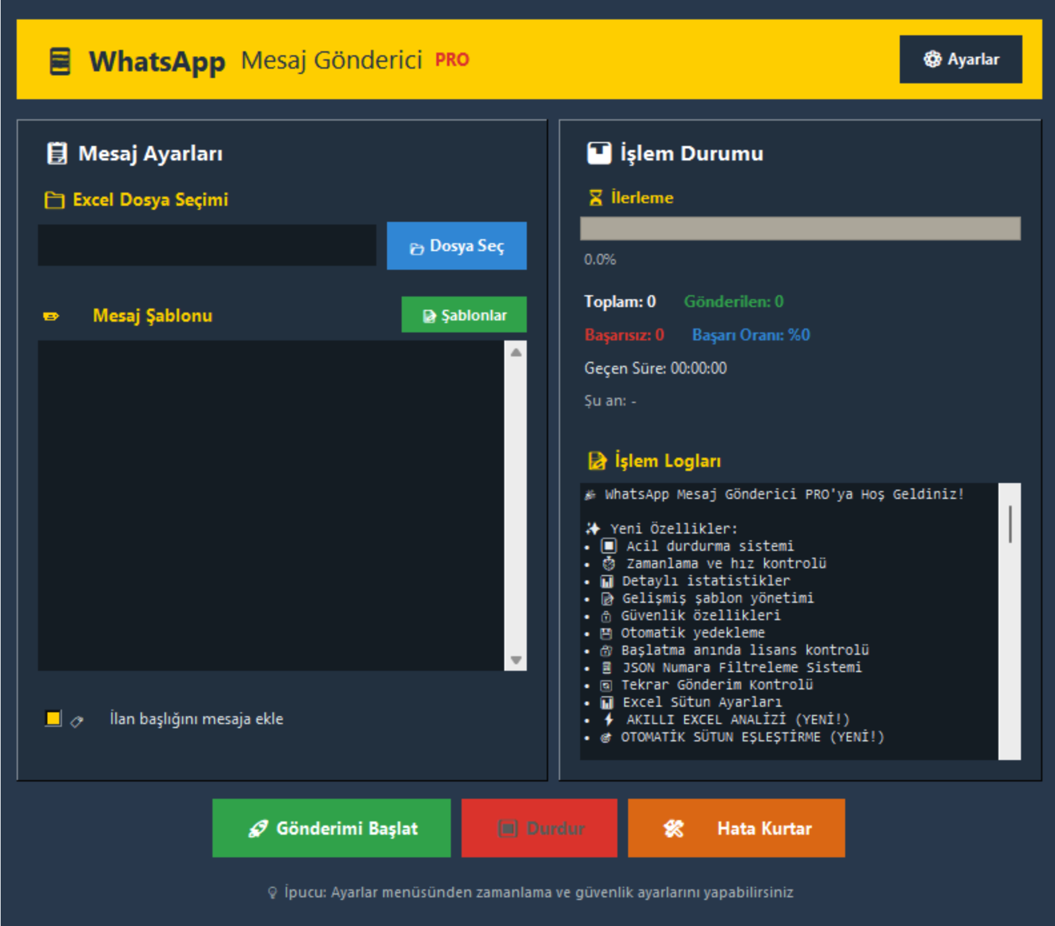Click the WhatsApp app logo icon in header
Screen dimensions: 1055x926
coord(60,61)
